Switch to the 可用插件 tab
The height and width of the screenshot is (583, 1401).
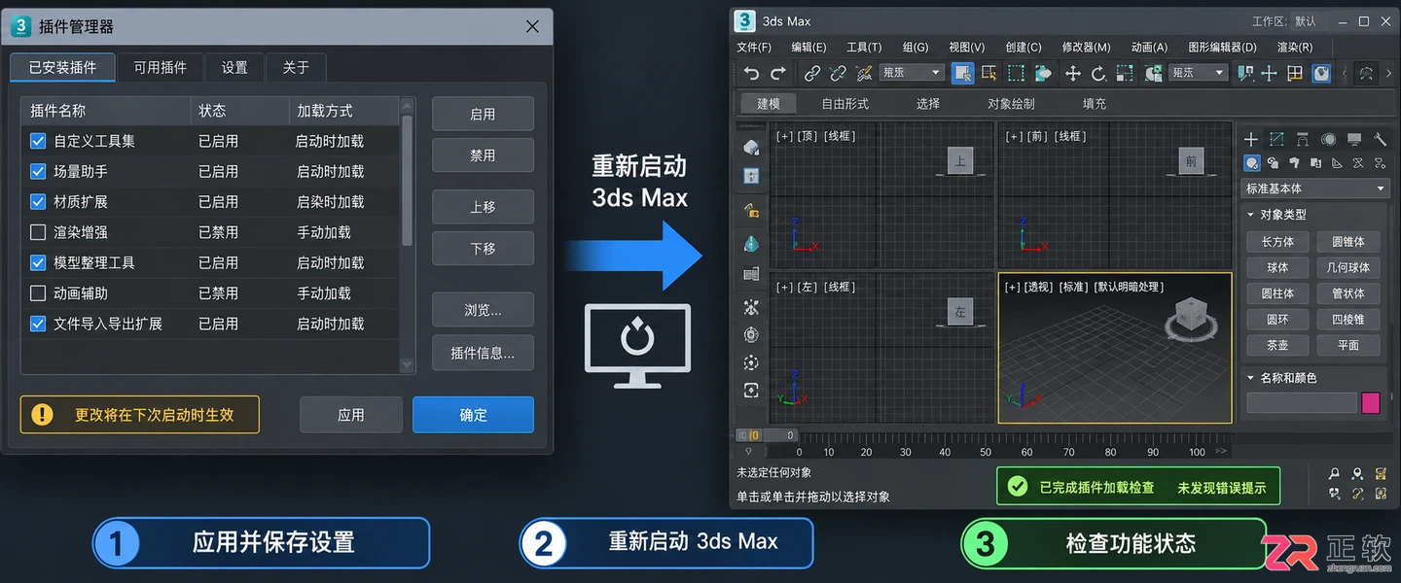click(161, 67)
